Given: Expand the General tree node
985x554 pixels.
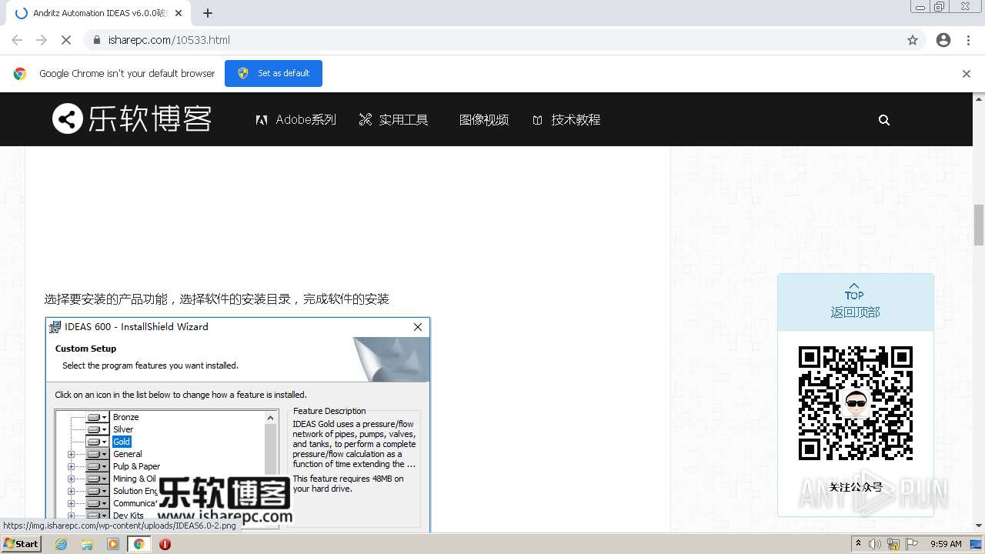Looking at the screenshot, I should 71,454.
